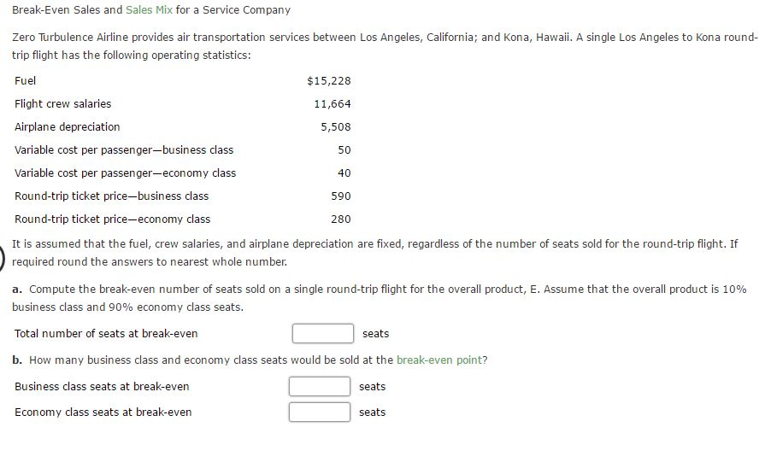Click the Fuel row label

[x=26, y=81]
